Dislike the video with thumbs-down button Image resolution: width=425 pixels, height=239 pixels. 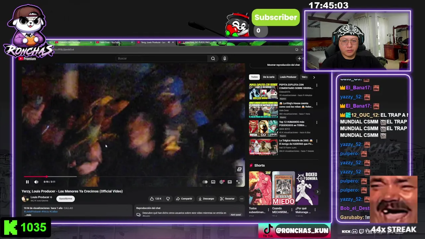pos(168,199)
